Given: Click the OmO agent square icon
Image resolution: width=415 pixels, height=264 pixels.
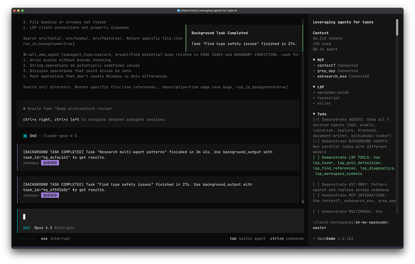Looking at the screenshot, I should [25, 136].
